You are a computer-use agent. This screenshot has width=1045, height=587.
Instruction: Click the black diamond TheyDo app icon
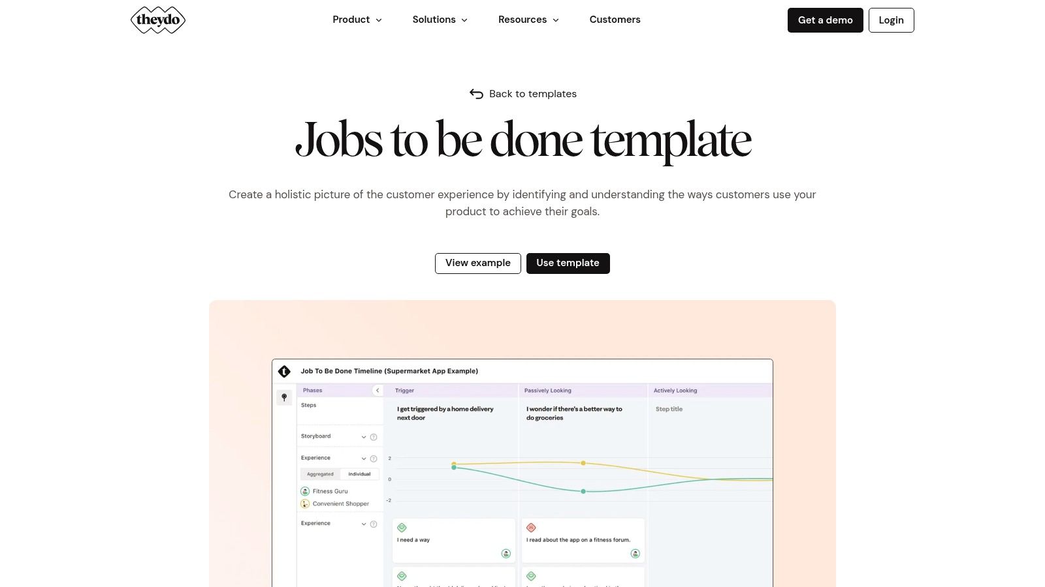[284, 371]
